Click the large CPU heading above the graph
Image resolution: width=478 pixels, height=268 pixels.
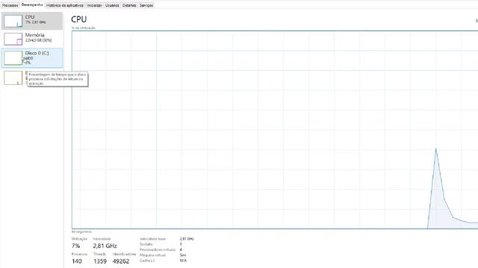tap(78, 19)
